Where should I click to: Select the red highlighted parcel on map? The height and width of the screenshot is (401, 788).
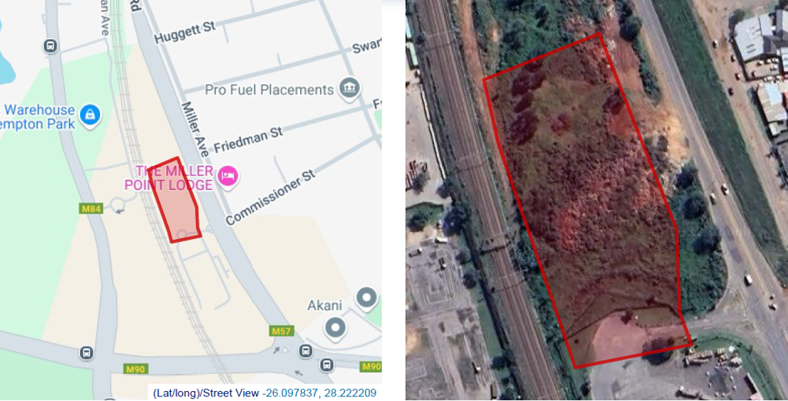coord(175,200)
